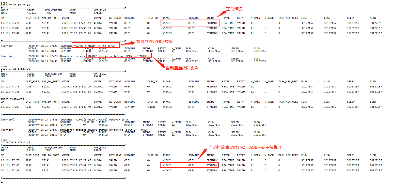Screen dimensions: 393x183
Task: Click ERROR value in the ERROR INSTANCES row
Action: pos(151,107)
